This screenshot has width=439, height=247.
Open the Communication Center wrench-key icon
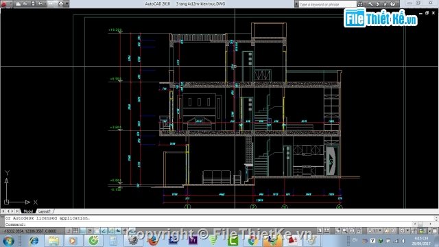click(x=370, y=4)
